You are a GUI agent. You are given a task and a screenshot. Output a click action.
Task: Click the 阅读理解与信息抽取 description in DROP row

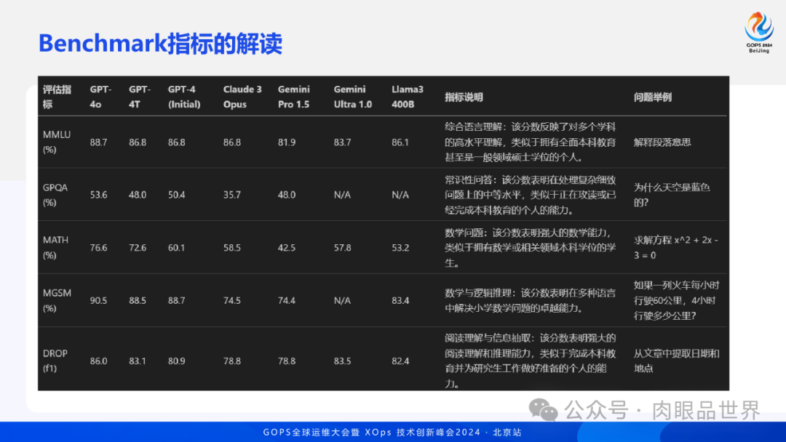pos(531,361)
